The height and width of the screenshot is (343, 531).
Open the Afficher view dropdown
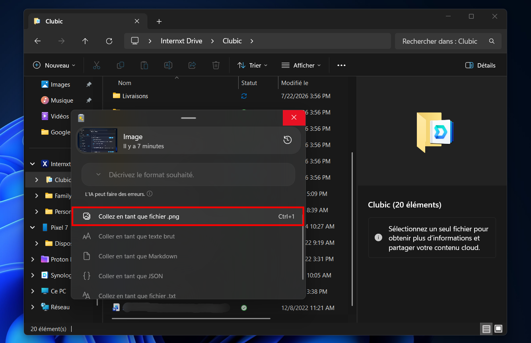pyautogui.click(x=301, y=65)
